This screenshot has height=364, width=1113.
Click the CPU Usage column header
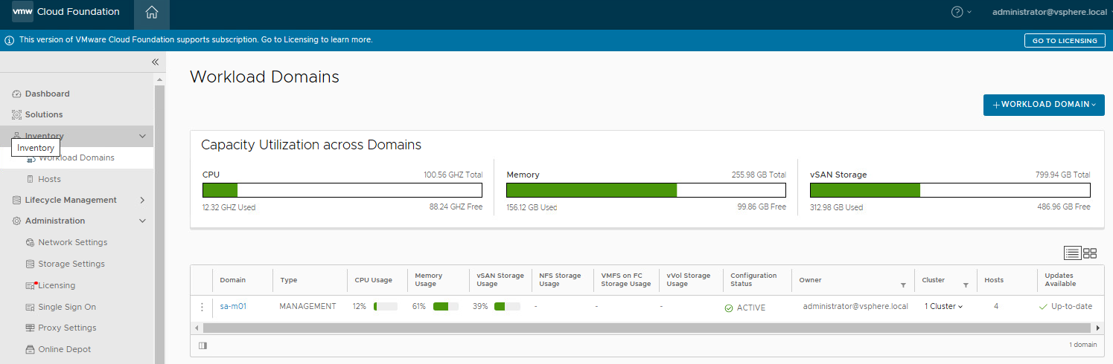point(374,280)
